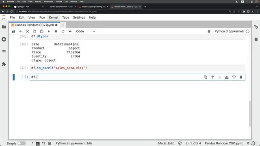Click the localhost address bar
Screen dimensions: 260x146
point(122,11)
